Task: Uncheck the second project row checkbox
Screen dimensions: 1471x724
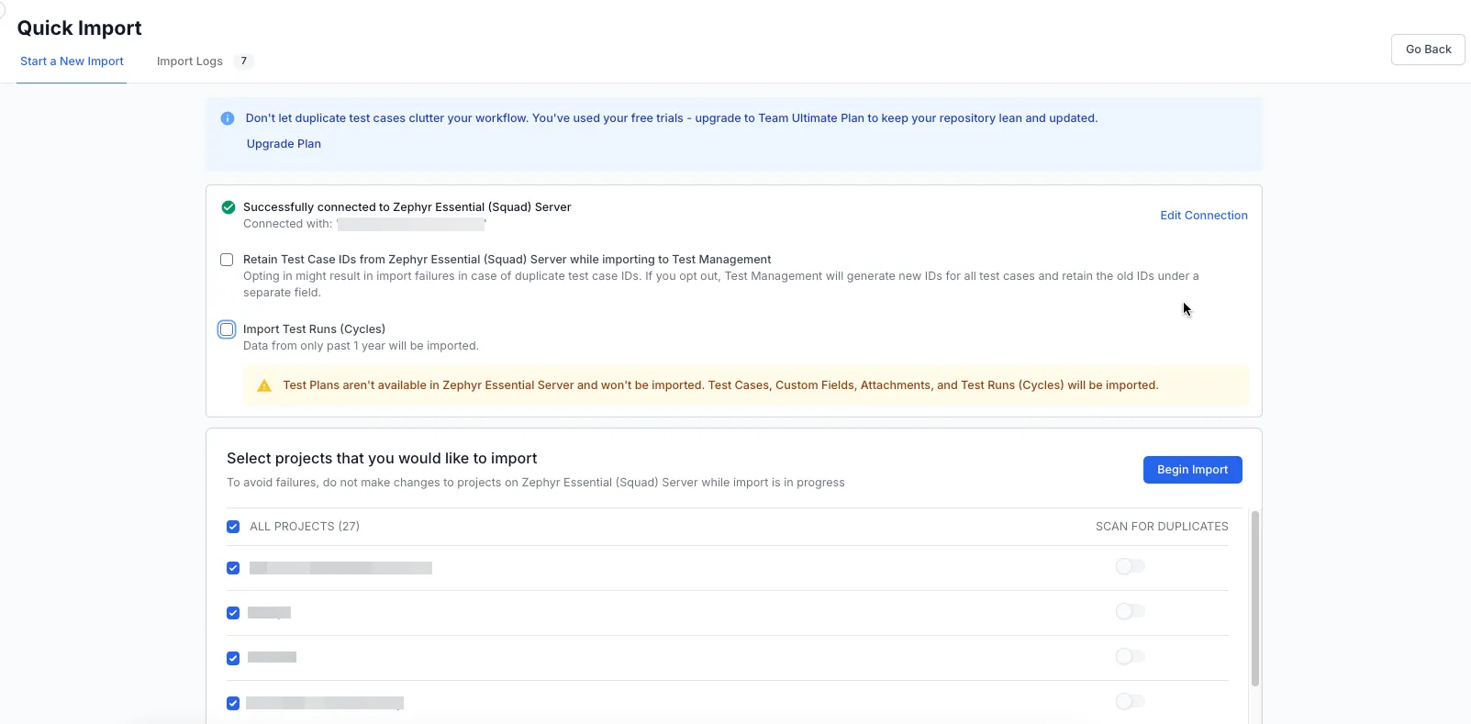Action: (x=233, y=613)
